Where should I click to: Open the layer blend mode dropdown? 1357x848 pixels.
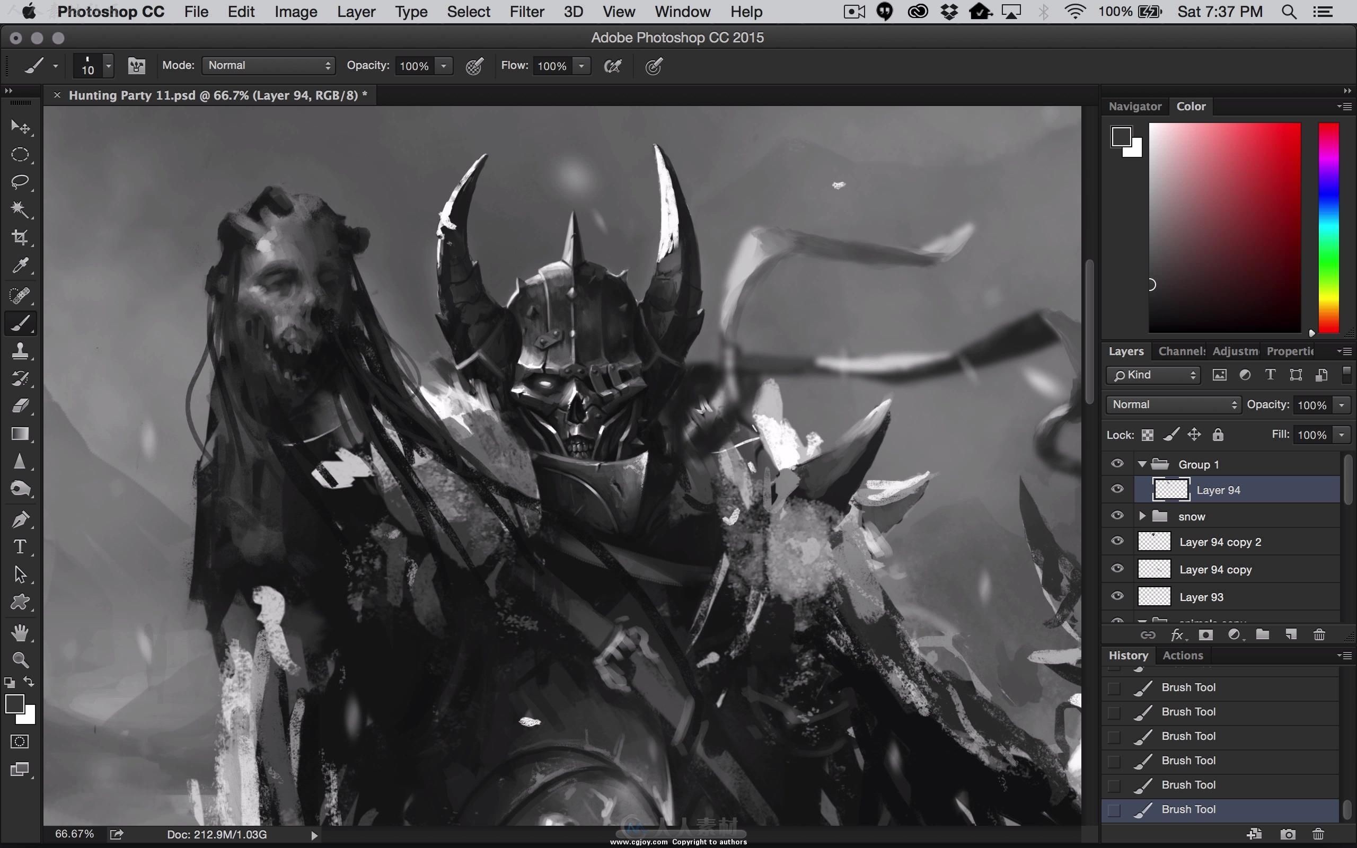coord(1173,405)
